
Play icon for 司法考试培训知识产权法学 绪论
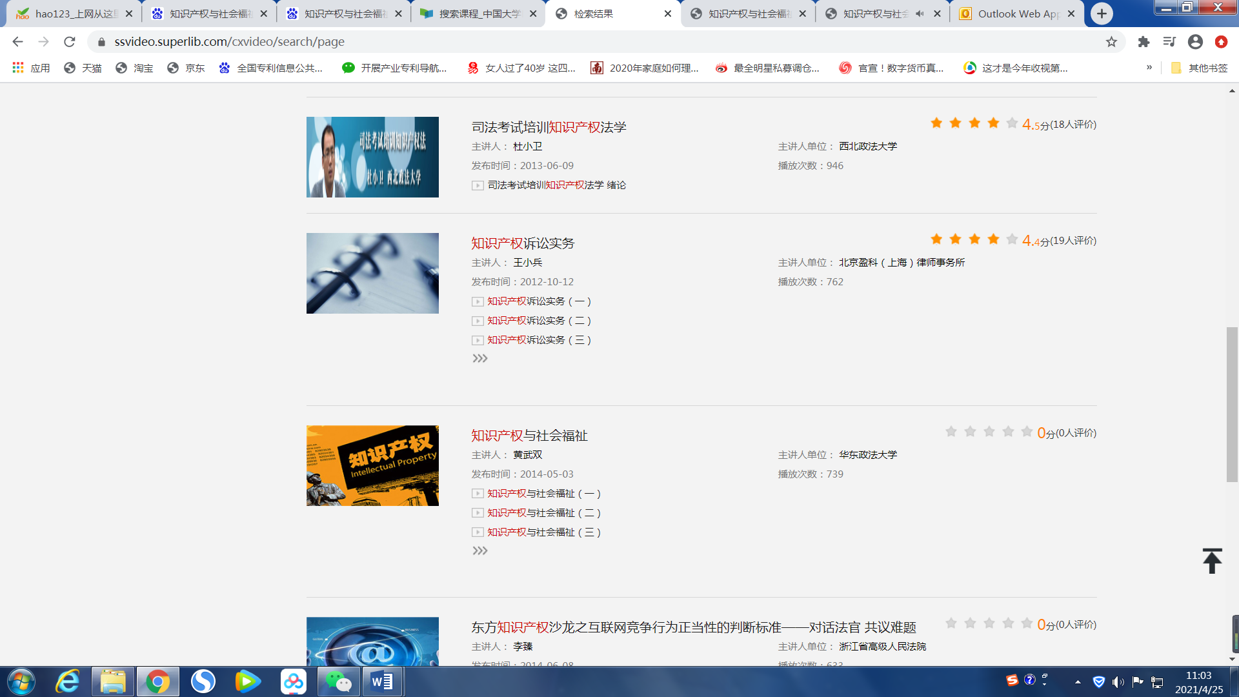coord(478,186)
